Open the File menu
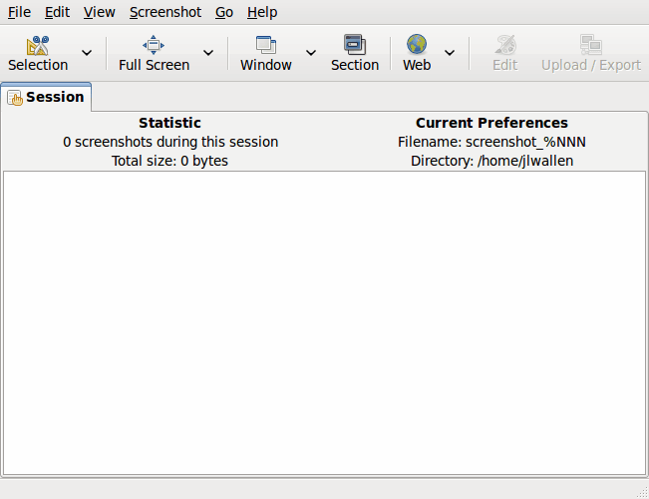The height and width of the screenshot is (499, 649). [x=19, y=12]
